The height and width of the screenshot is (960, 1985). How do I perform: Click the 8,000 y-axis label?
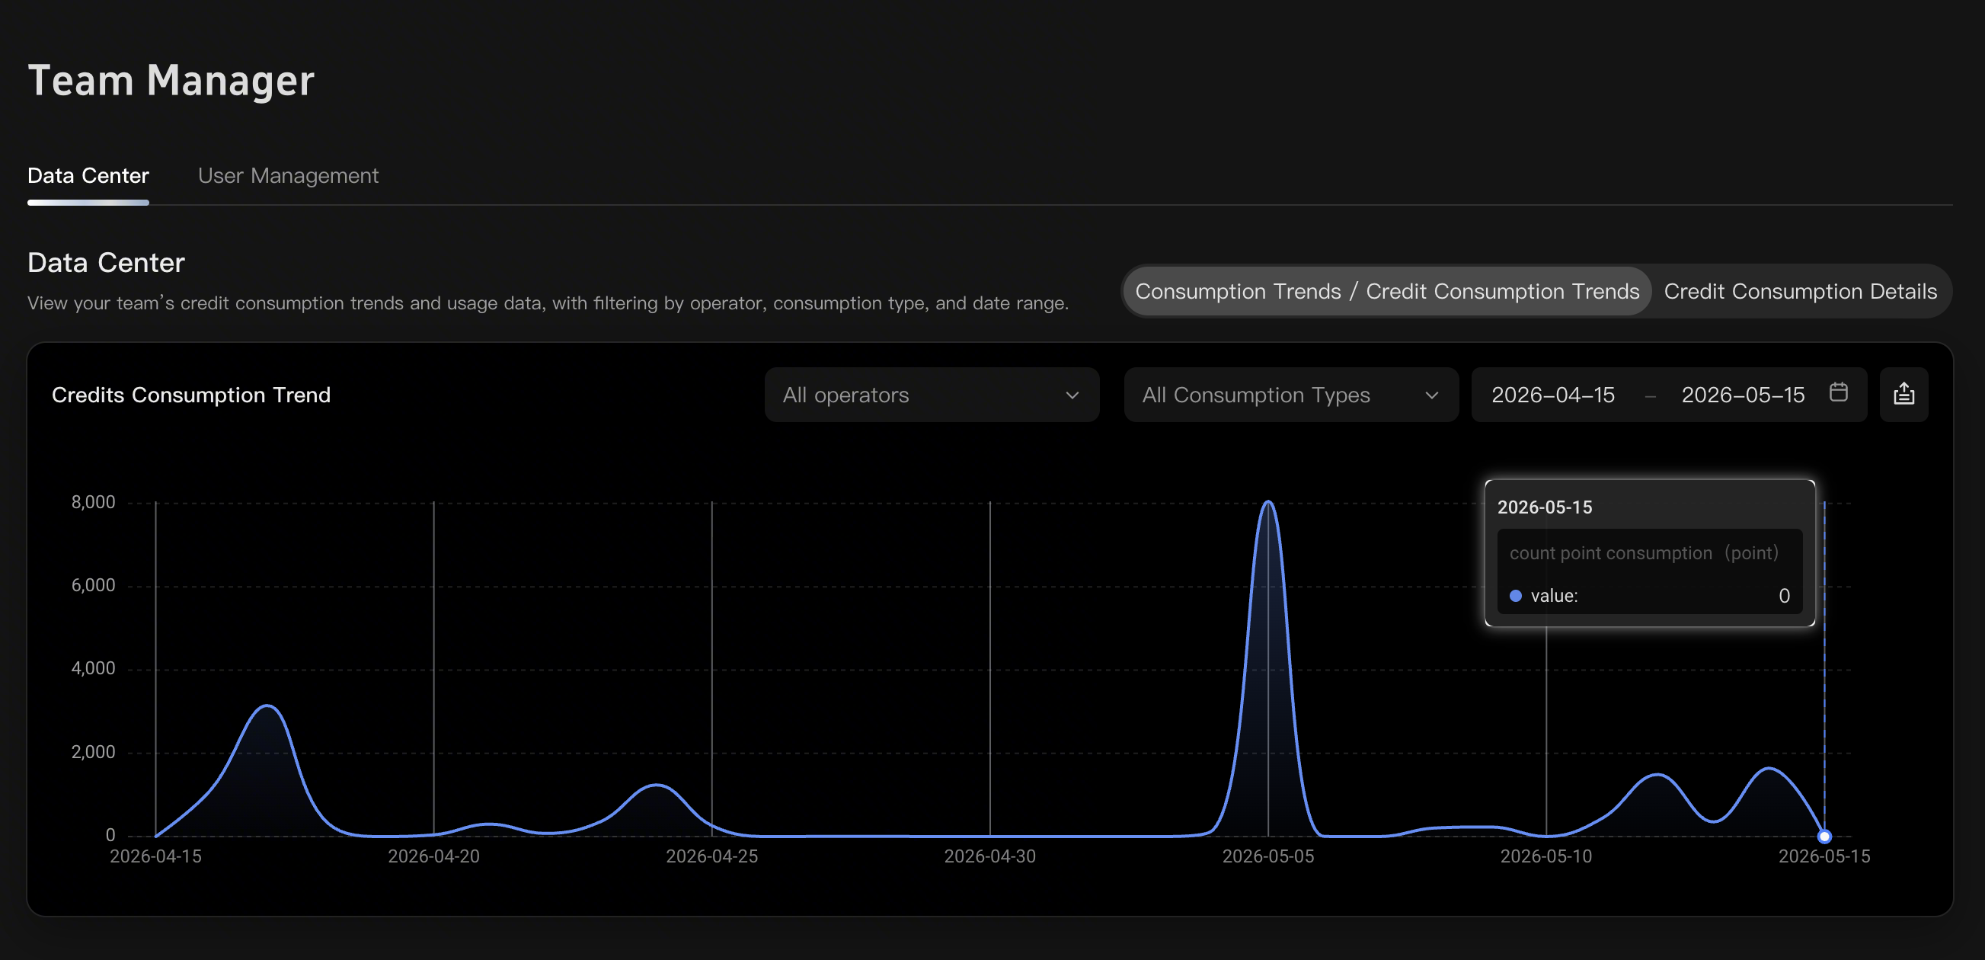(93, 502)
